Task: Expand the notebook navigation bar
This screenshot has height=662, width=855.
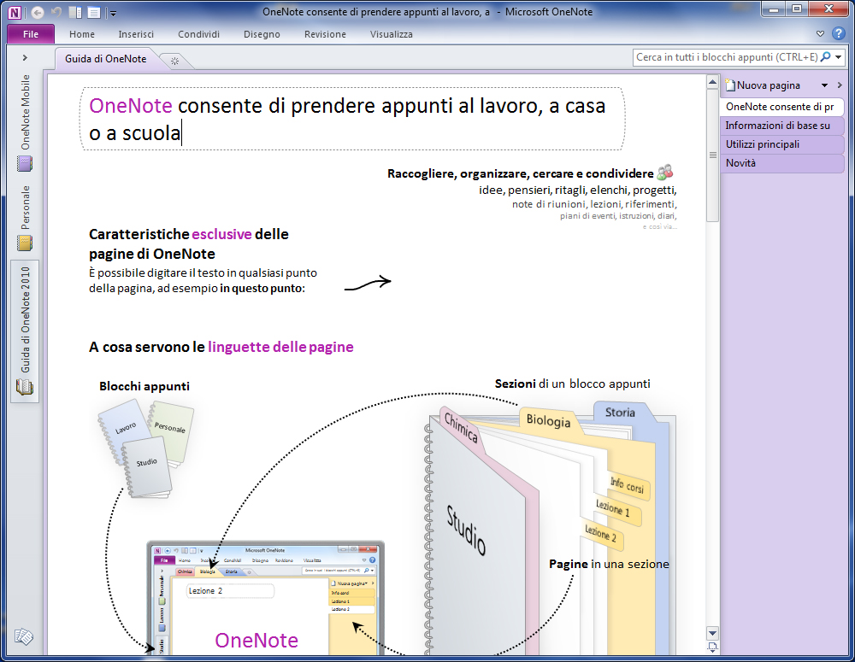Action: pyautogui.click(x=25, y=57)
